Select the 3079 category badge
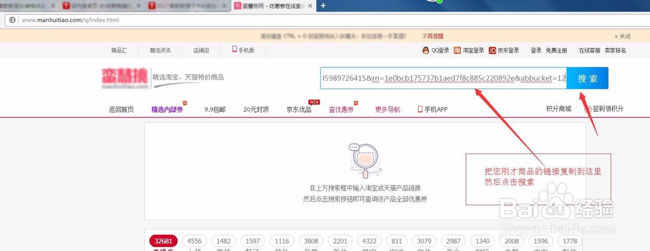Viewport: 650px width, 251px height. coord(424,241)
